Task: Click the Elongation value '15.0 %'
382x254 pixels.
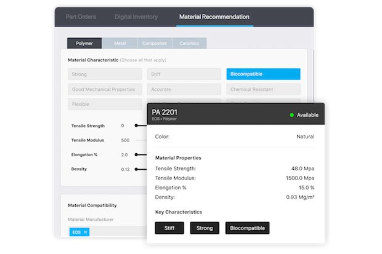Action: pyautogui.click(x=306, y=188)
